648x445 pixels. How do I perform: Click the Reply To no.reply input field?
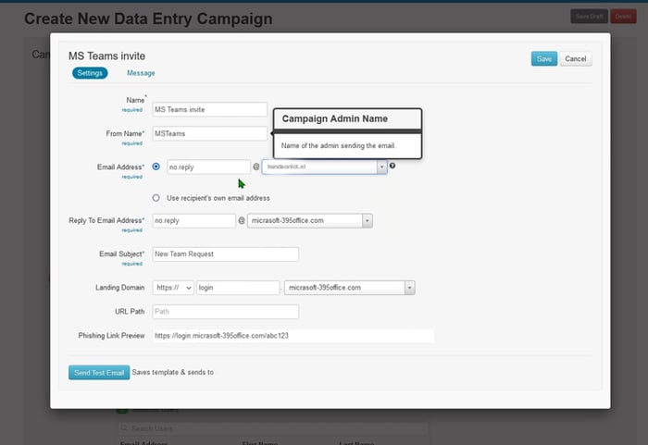tap(193, 220)
